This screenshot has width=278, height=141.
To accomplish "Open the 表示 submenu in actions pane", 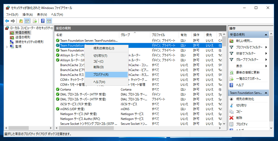I will coord(239,66).
